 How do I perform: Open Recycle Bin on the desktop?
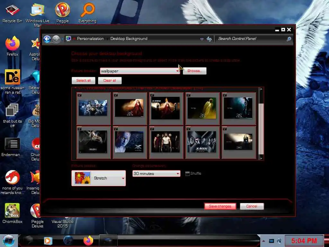click(12, 13)
